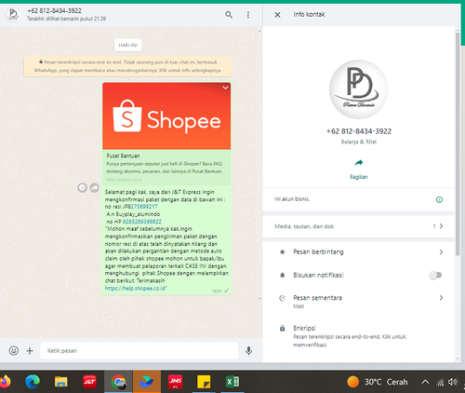465x393 pixels.
Task: Show hidden system tray icons
Action: pos(425,382)
